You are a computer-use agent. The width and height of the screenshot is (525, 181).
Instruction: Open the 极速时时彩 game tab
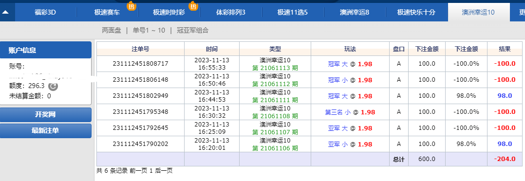[169, 13]
